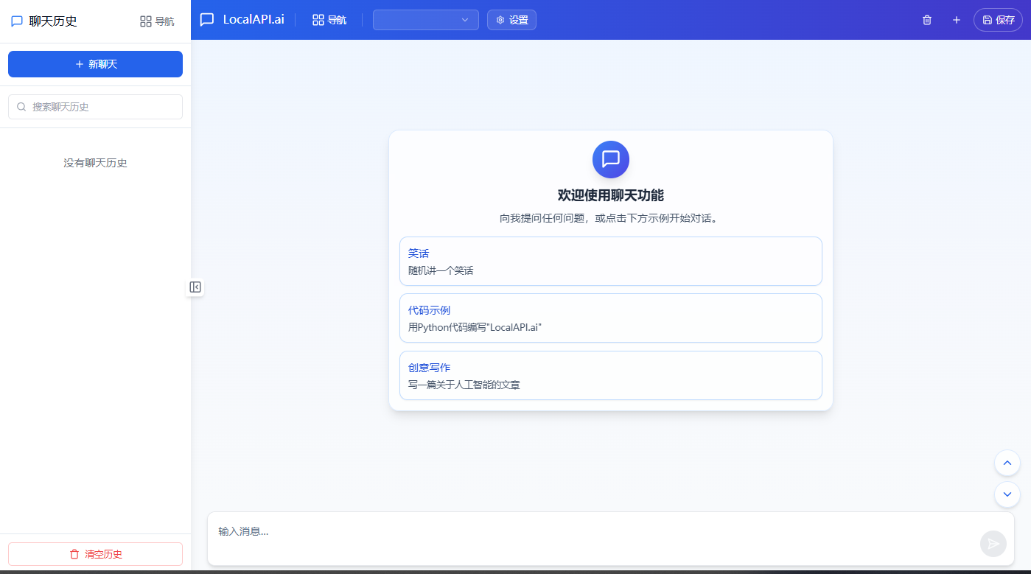Click the 欢迎使用聊天功能 heading
The height and width of the screenshot is (574, 1031).
(610, 195)
